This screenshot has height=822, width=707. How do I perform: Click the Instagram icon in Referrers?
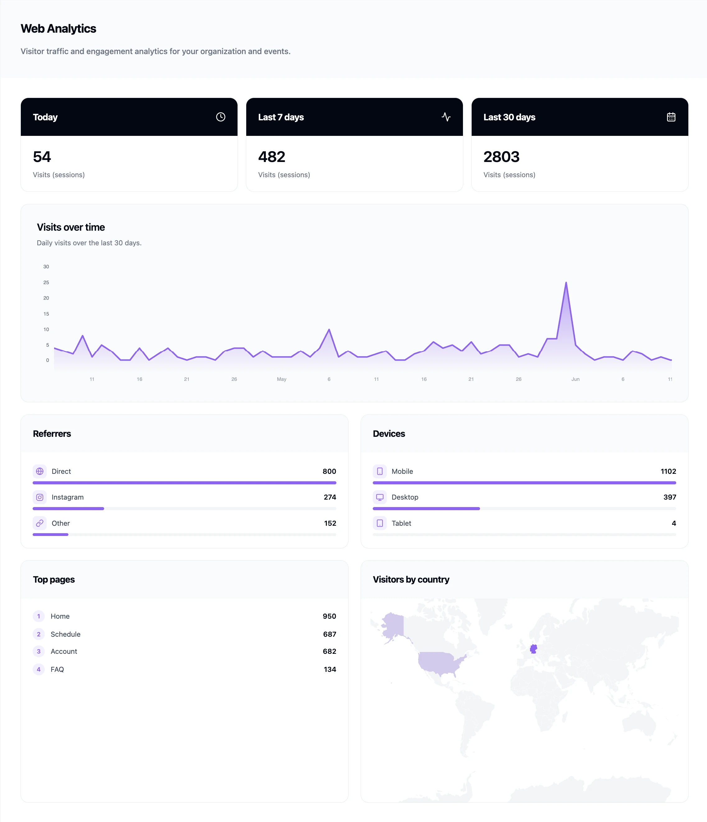click(x=40, y=497)
